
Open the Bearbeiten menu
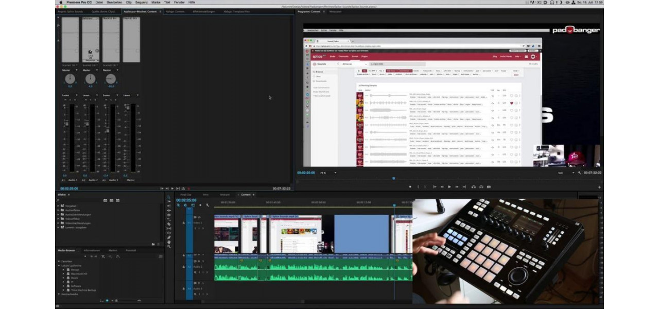click(114, 2)
